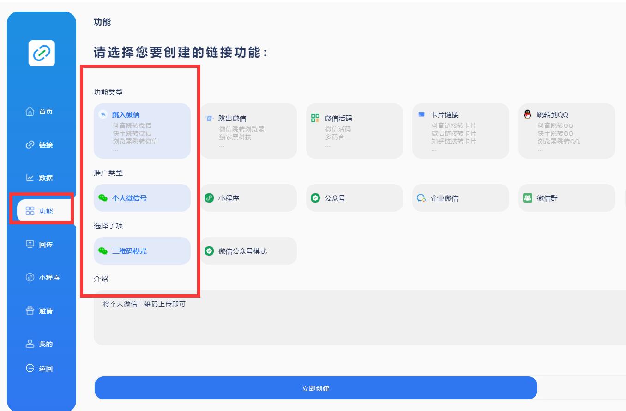The width and height of the screenshot is (626, 411).
Task: Click 抖音链接转卡片 text in 卡片链接 card
Action: 454,125
